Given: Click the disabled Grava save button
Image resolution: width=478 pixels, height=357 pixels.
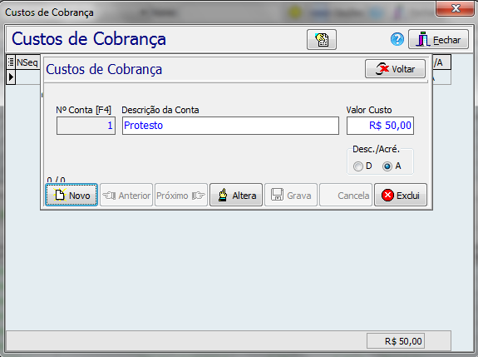Looking at the screenshot, I should pos(291,195).
